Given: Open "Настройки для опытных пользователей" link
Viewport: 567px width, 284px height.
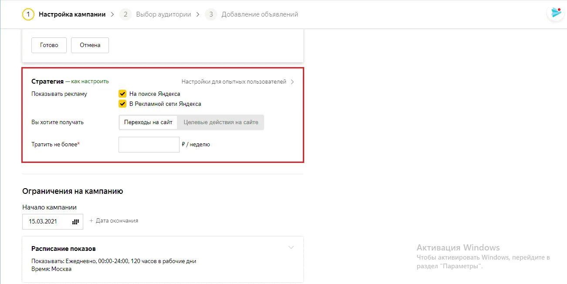Looking at the screenshot, I should [x=234, y=82].
